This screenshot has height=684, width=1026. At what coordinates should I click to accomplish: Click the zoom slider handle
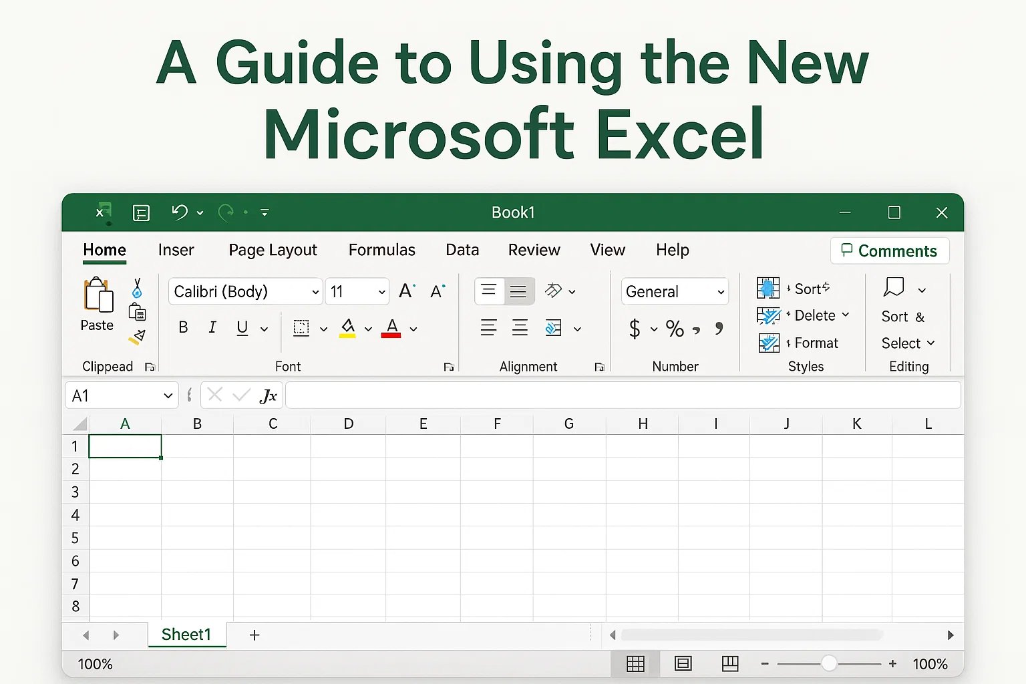click(x=829, y=663)
